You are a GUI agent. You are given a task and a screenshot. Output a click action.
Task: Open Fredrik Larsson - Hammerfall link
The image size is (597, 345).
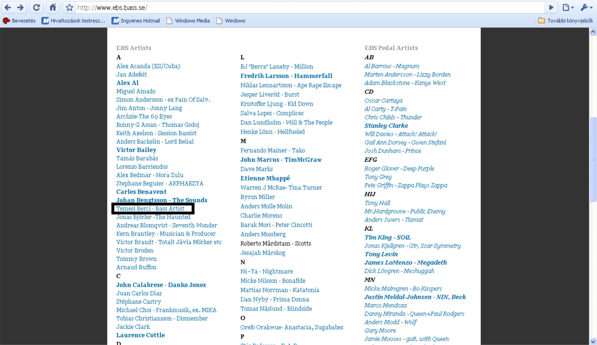286,76
